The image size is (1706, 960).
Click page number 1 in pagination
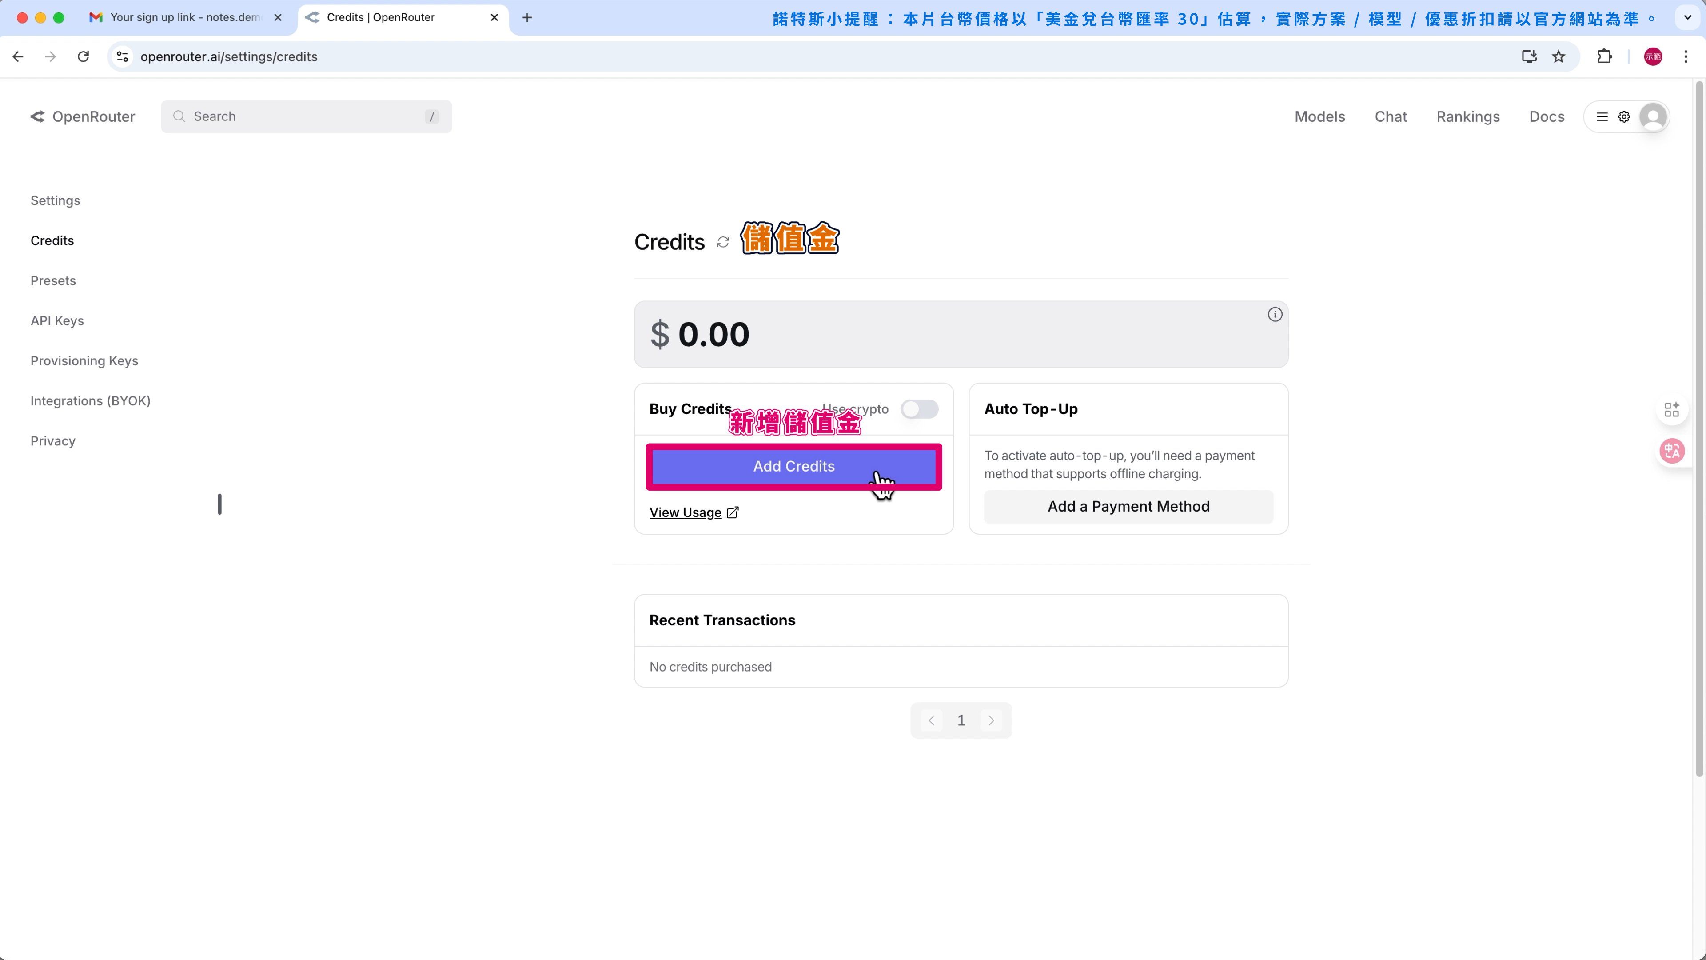click(x=961, y=721)
